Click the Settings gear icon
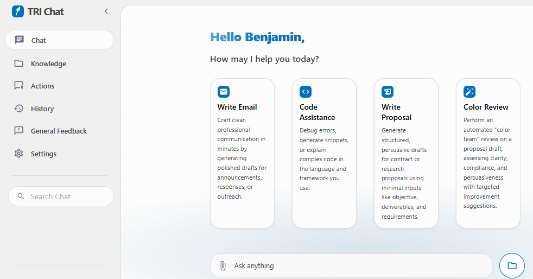 click(x=19, y=154)
